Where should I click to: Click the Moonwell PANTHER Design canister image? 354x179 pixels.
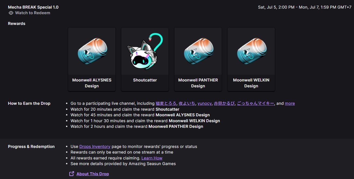coord(198,51)
